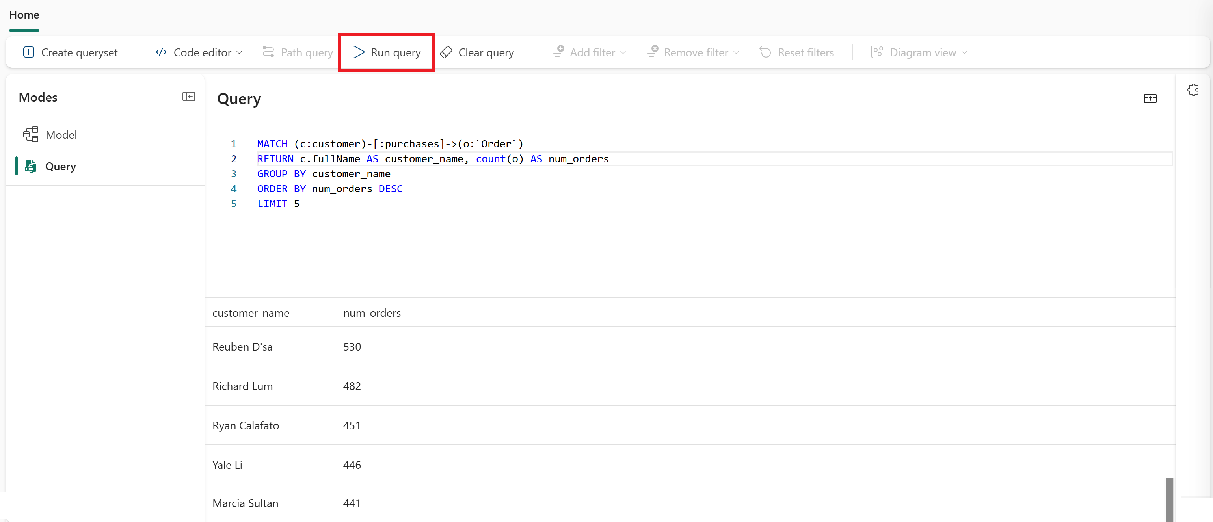Click the 451 order count value
The height and width of the screenshot is (522, 1213).
click(352, 426)
